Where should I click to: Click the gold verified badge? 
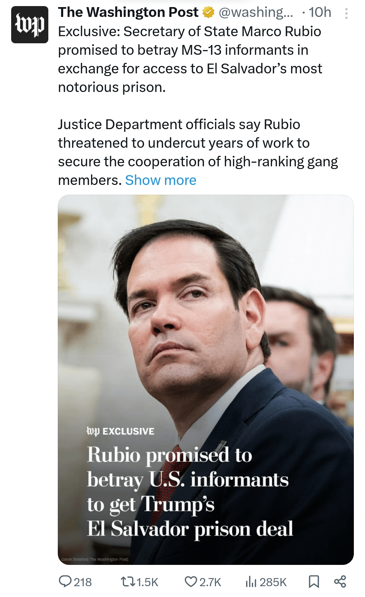[x=209, y=13]
